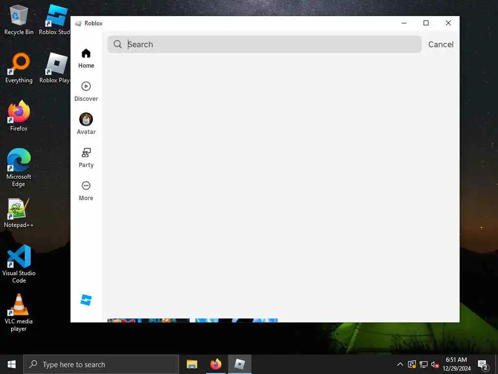
Task: Select the Roblox Player desktop shortcut
Action: click(x=54, y=68)
